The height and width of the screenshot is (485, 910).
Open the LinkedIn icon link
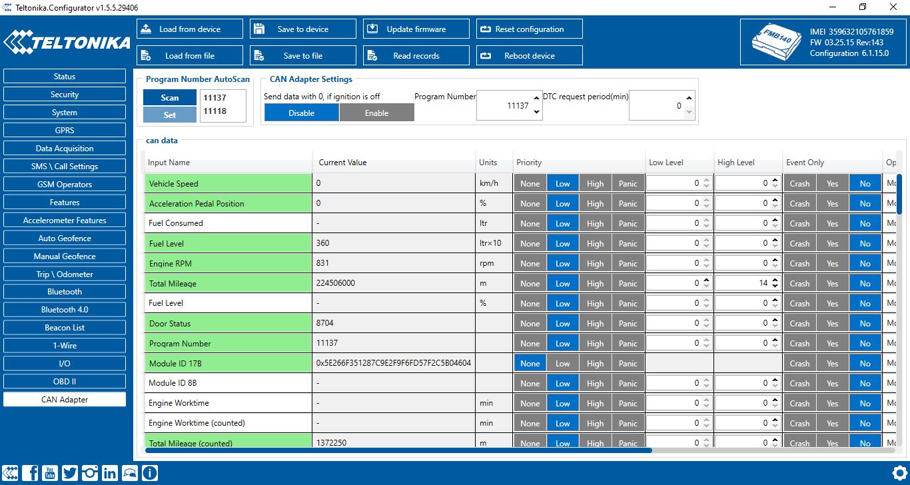pyautogui.click(x=110, y=473)
